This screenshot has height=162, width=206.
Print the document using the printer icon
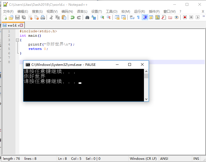tap(43, 17)
